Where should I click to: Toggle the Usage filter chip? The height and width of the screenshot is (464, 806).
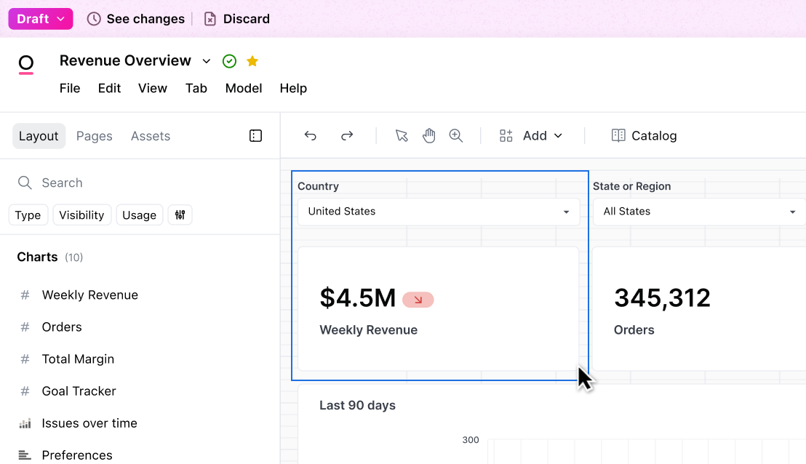(x=139, y=215)
